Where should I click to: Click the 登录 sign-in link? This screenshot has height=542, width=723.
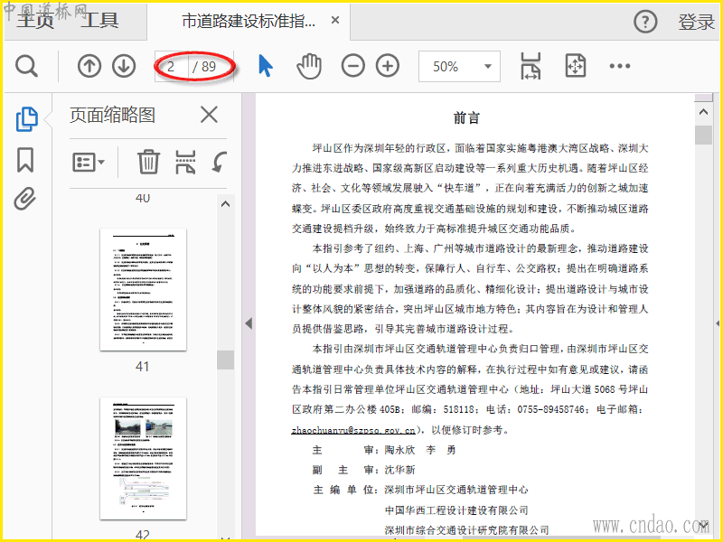point(696,22)
